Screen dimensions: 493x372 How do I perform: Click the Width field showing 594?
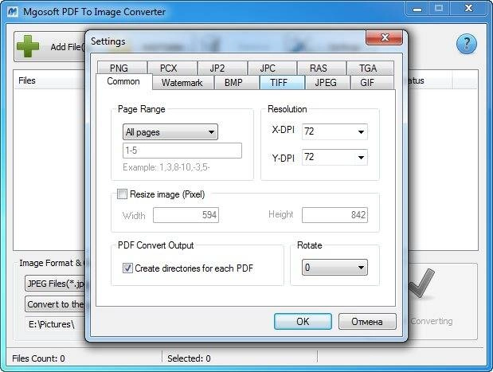coord(186,215)
